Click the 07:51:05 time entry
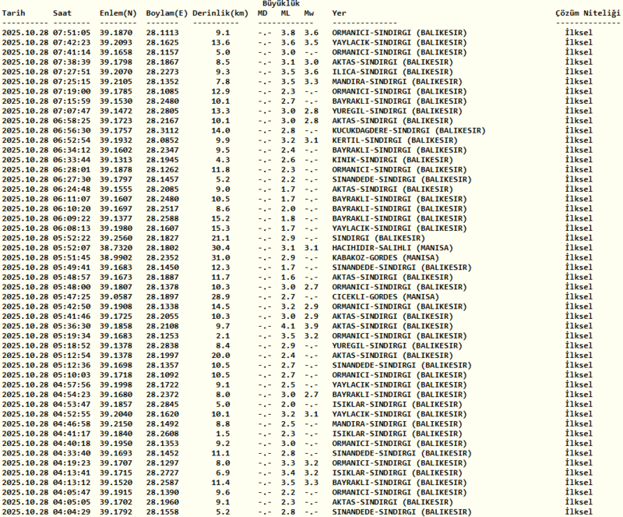The image size is (623, 517). click(x=72, y=33)
